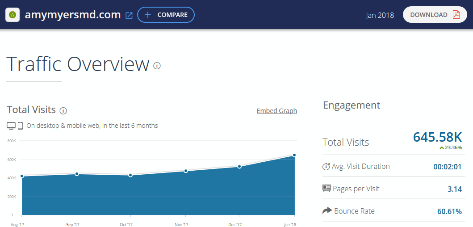473x227 pixels.
Task: Click the Traffic Overview heading
Action: [x=78, y=64]
